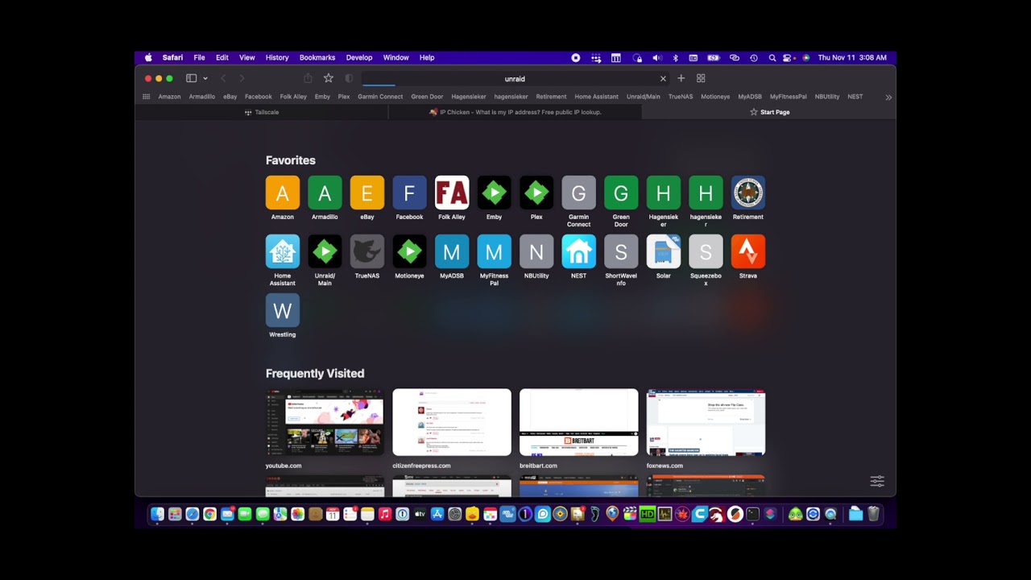Screen dimensions: 1031x580
Task: Select the Start Page tab
Action: tap(769, 112)
